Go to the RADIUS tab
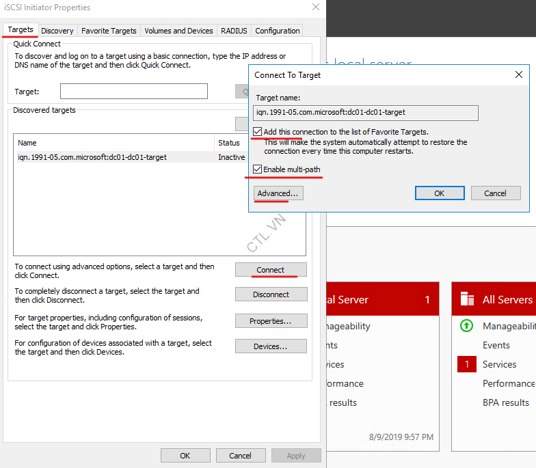 [x=233, y=31]
